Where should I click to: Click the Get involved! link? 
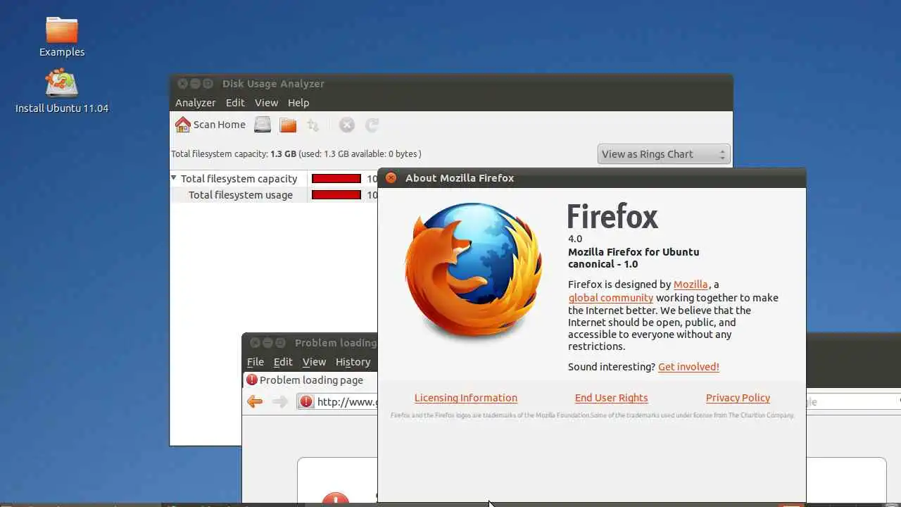pos(688,367)
